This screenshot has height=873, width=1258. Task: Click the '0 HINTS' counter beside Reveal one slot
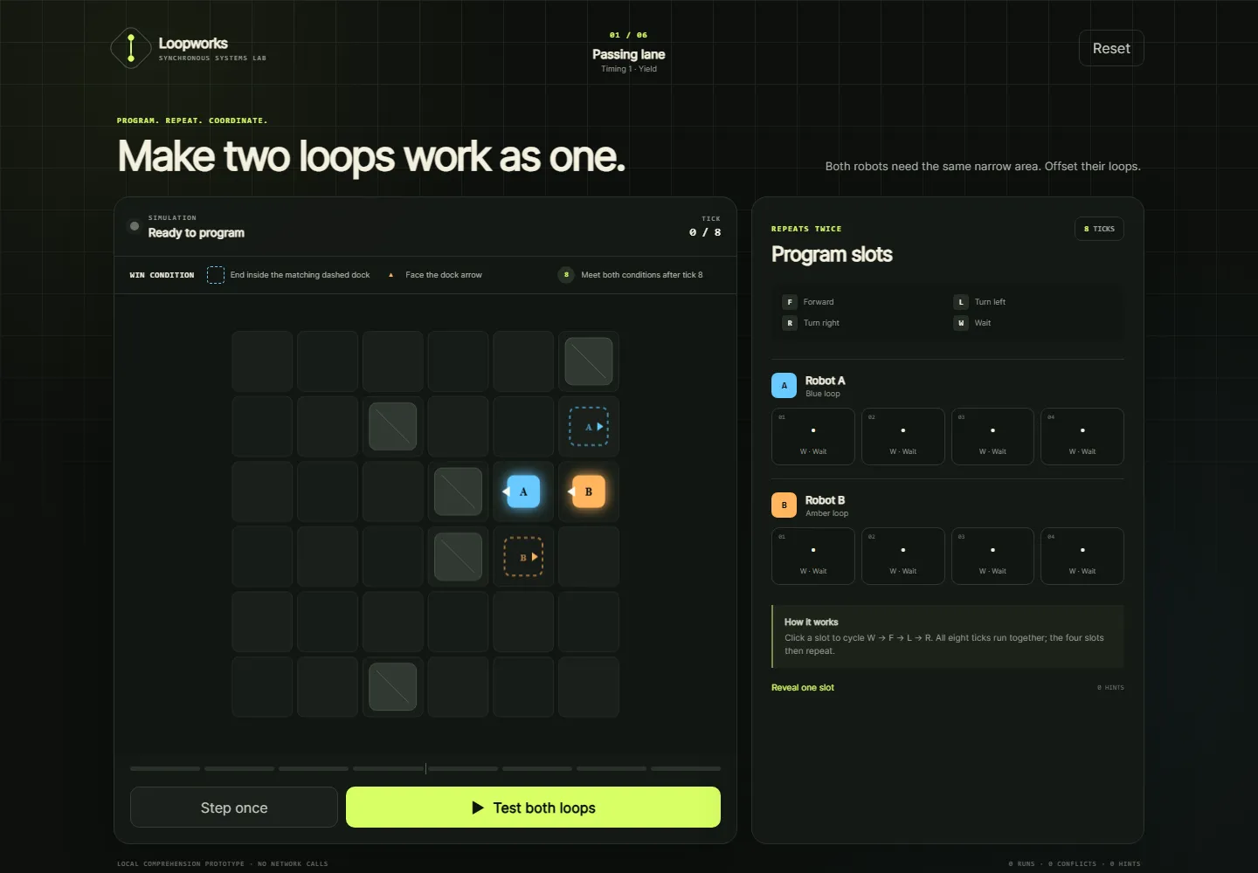coord(1110,688)
